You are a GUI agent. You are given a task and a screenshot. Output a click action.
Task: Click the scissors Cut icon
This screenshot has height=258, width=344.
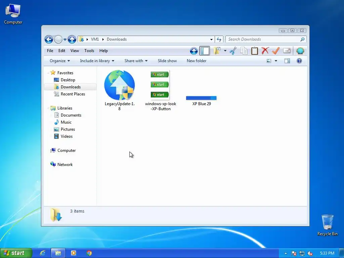233,51
